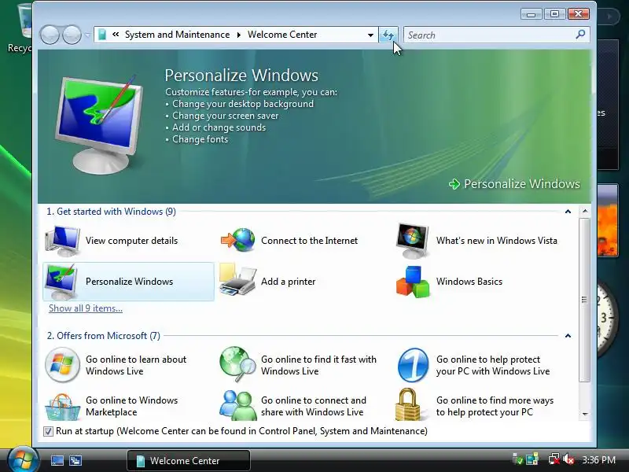629x472 pixels.
Task: Collapse the Get started with Windows section
Action: [x=568, y=212]
